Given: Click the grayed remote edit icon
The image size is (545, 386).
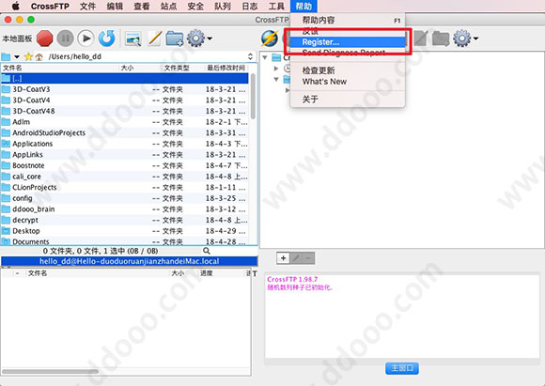Looking at the screenshot, I should [x=420, y=39].
